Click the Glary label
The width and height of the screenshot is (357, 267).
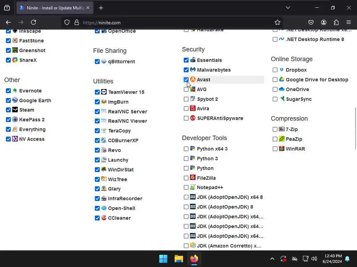(114, 189)
